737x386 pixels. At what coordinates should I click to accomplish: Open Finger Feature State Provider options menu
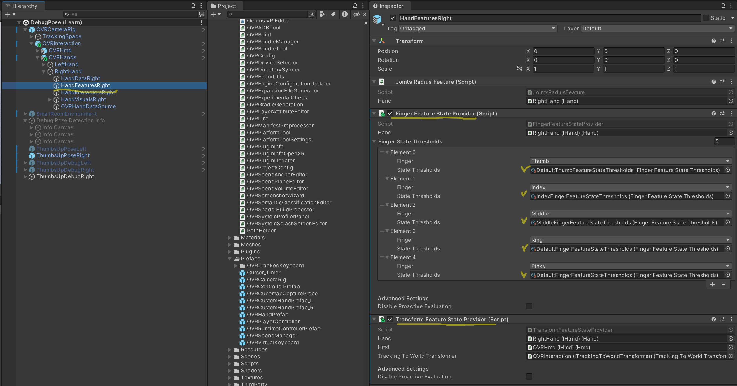(731, 114)
